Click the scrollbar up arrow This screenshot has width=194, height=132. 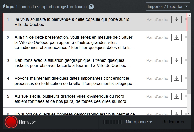189,15
